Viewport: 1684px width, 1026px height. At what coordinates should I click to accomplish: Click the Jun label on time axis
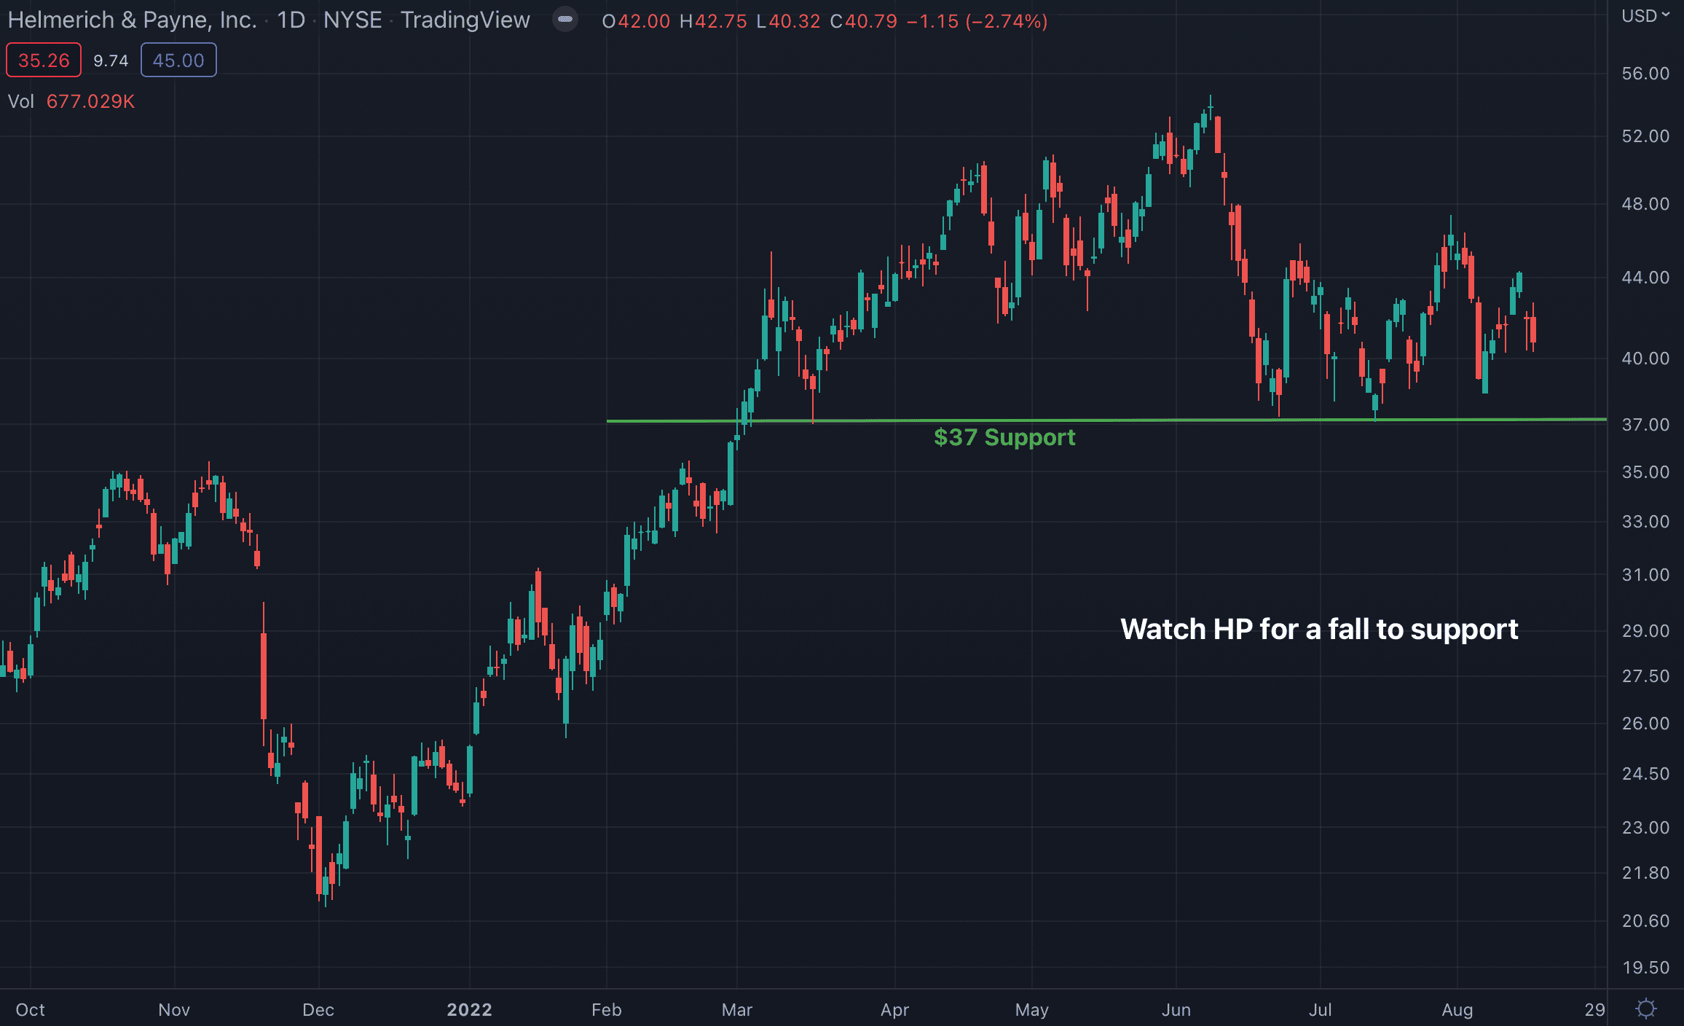(x=1176, y=1009)
